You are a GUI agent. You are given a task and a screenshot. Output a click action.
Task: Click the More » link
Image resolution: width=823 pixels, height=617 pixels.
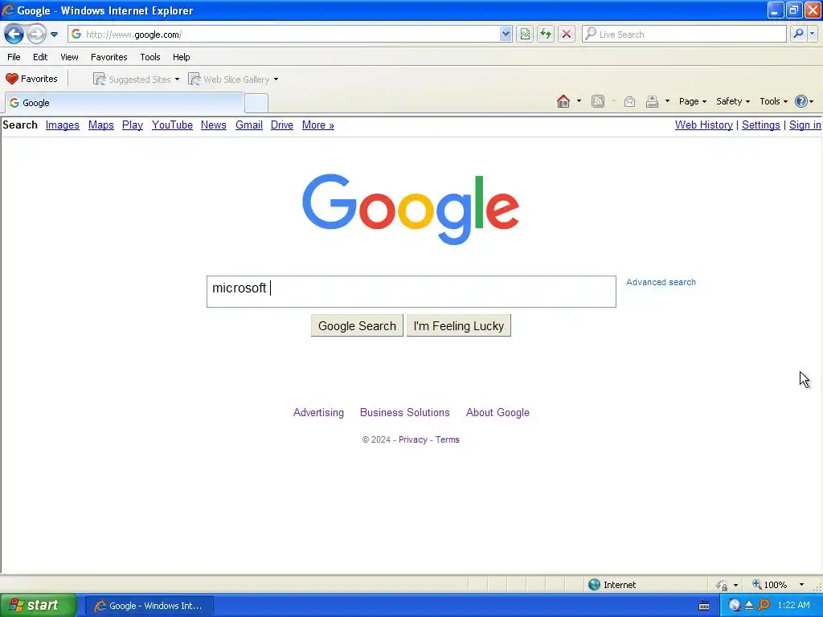(318, 125)
